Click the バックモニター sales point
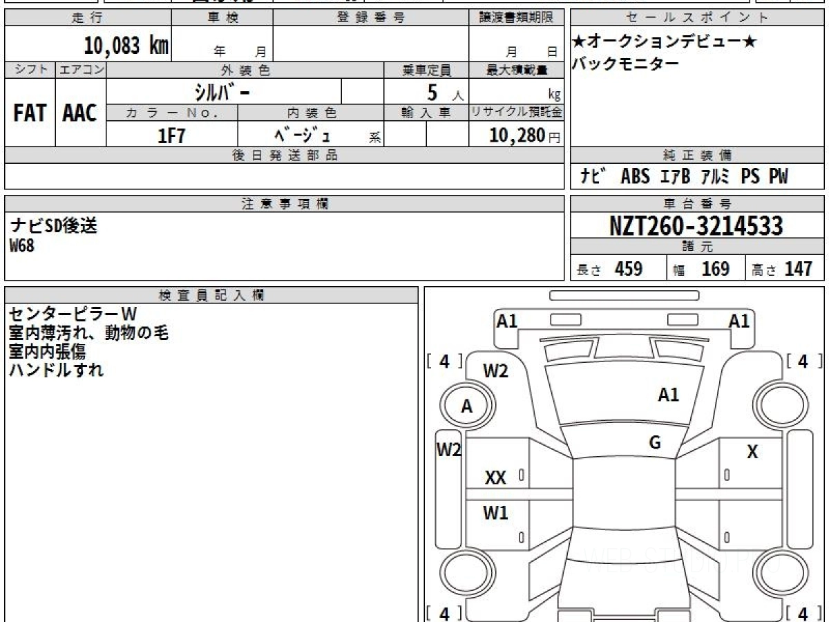Image resolution: width=829 pixels, height=622 pixels. pyautogui.click(x=626, y=64)
